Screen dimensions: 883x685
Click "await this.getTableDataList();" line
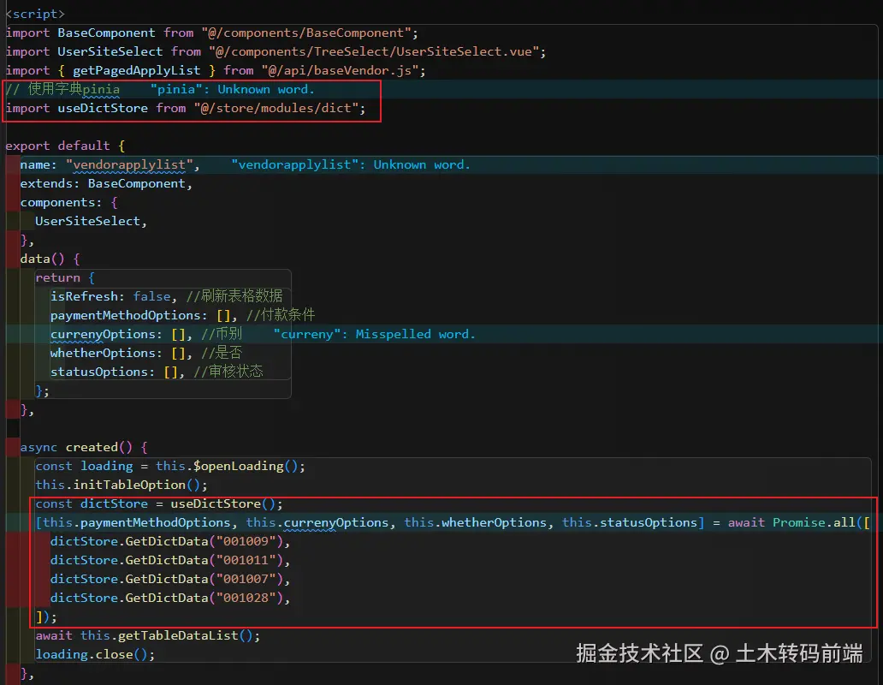tap(147, 635)
